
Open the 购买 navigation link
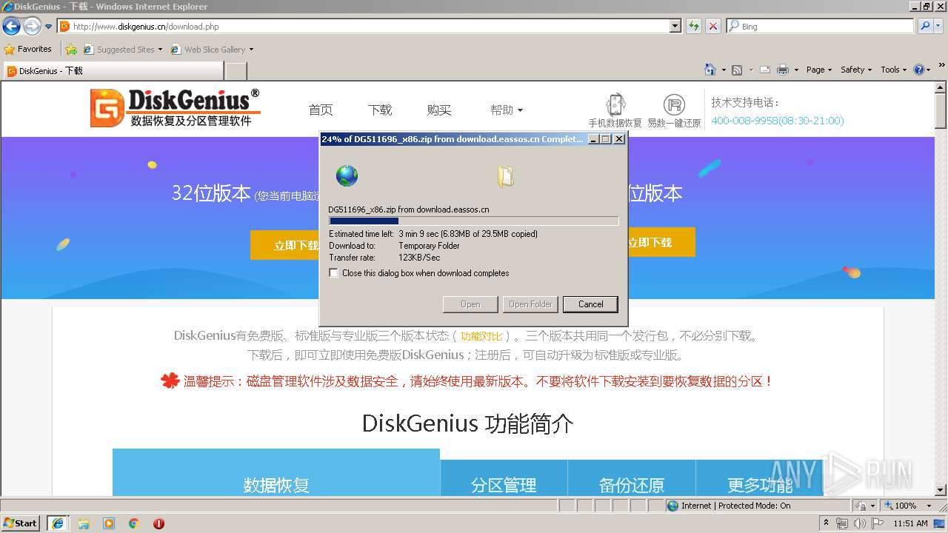pos(439,110)
